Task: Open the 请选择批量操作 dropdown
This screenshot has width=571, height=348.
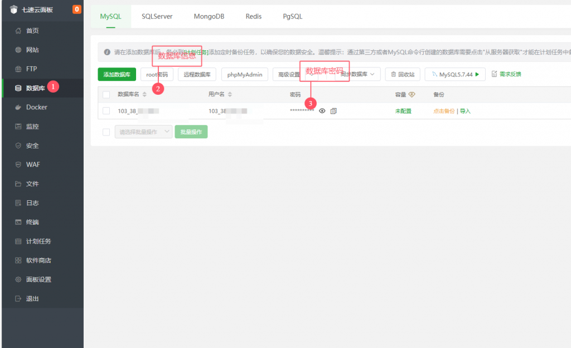Action: pos(143,132)
